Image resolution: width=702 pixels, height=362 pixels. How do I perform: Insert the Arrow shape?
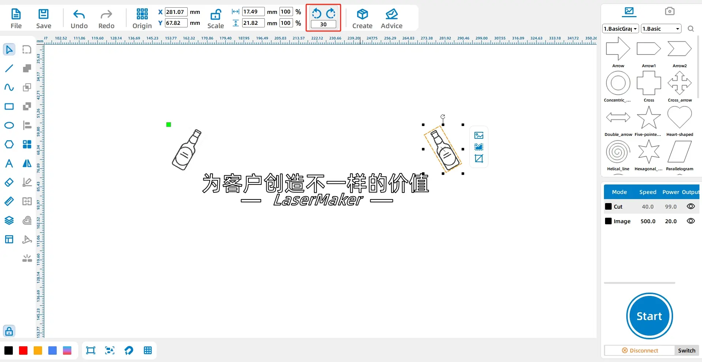pyautogui.click(x=618, y=49)
